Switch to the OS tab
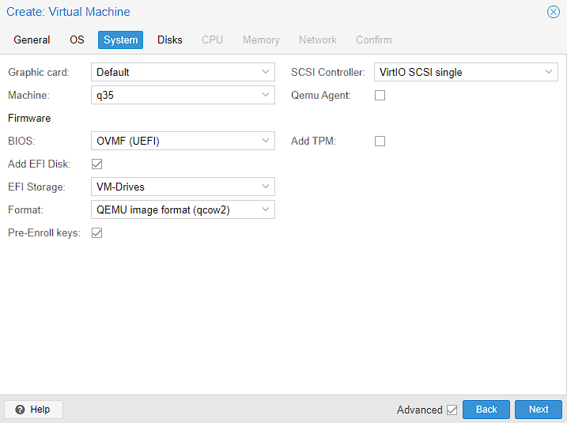 point(77,40)
